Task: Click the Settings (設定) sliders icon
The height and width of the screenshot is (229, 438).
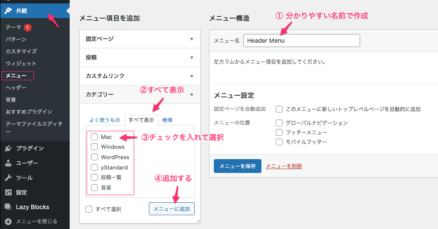Action: click(x=8, y=192)
